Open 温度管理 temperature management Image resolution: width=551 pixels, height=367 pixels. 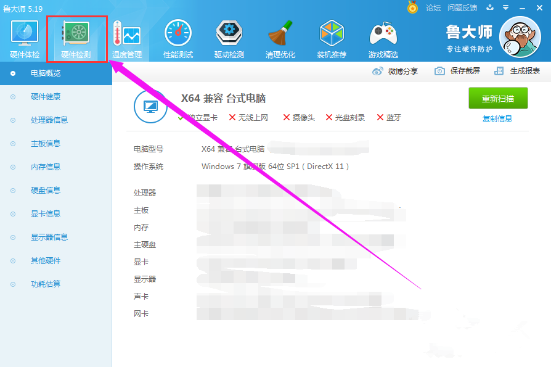[125, 37]
